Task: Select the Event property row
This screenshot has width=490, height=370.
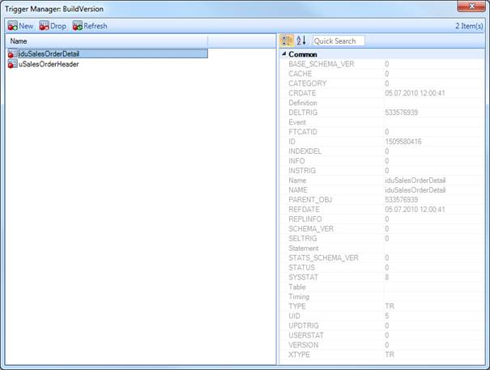Action: (381, 122)
